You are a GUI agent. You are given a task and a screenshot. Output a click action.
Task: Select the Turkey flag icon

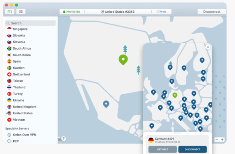[9, 94]
